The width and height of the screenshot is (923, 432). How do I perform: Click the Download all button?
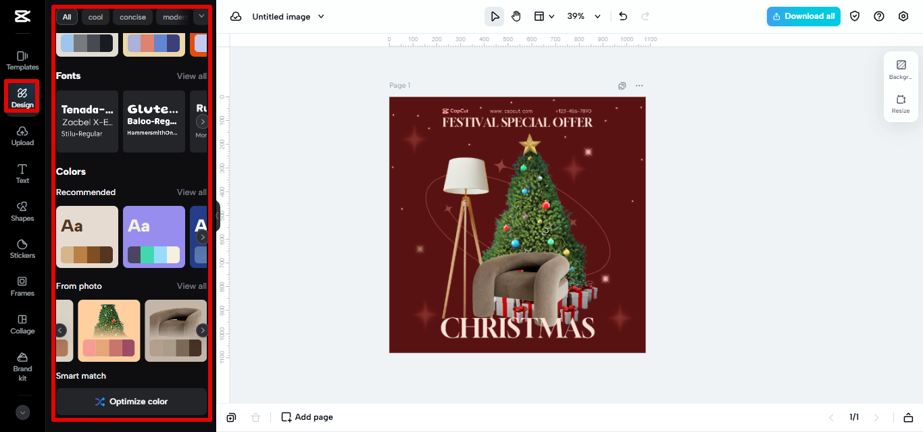[x=803, y=16]
